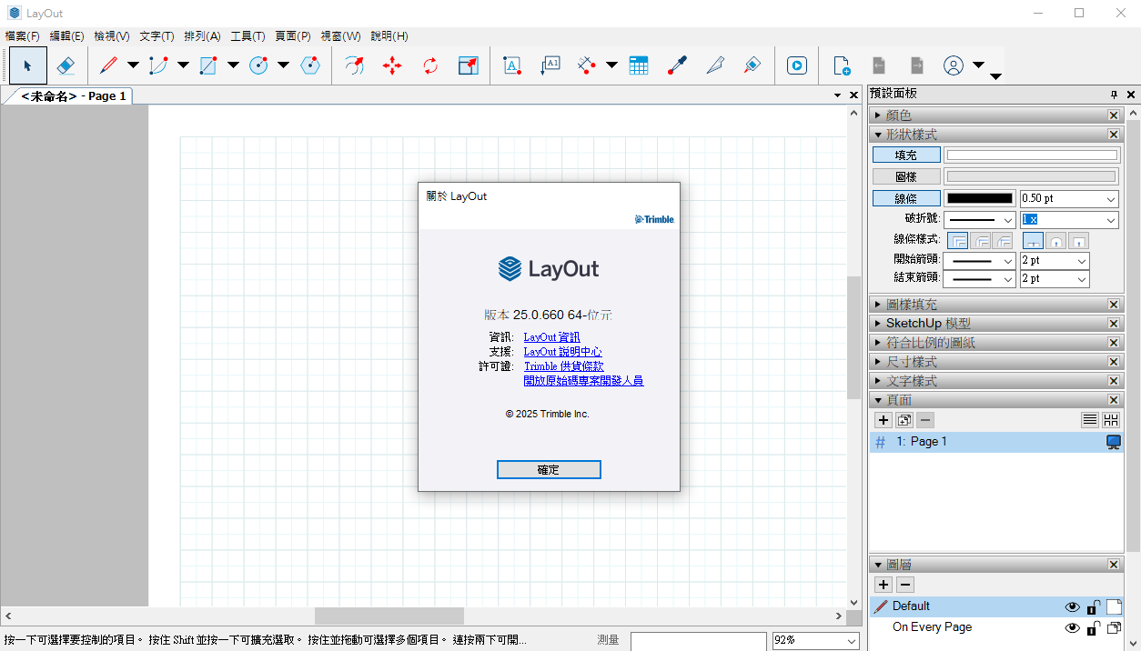Open the 檢視(V) View menu
This screenshot has width=1141, height=651.
pyautogui.click(x=112, y=36)
